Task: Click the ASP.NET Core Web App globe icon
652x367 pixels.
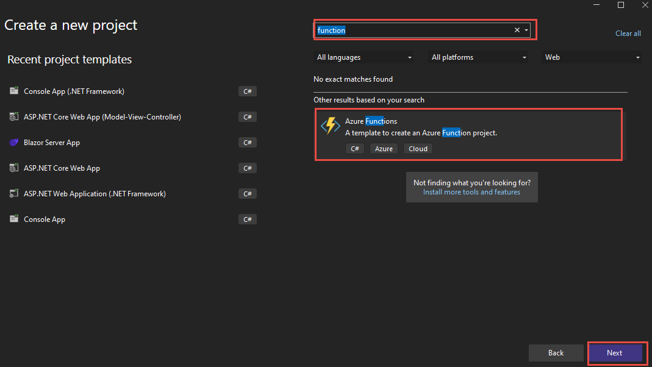Action: [14, 168]
